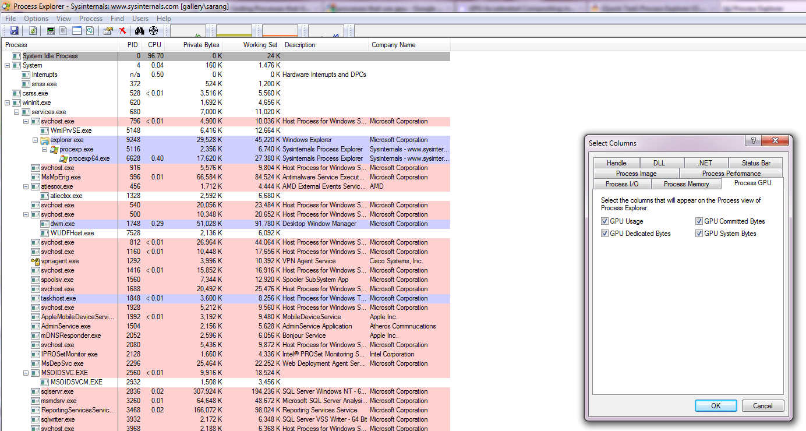Switch to the Handle tab

617,163
